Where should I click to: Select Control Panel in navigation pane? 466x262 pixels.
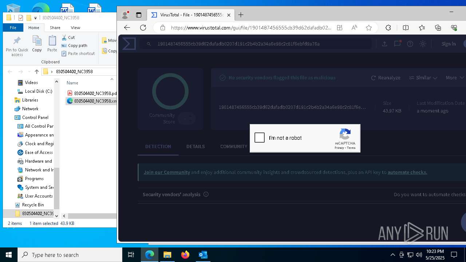31,118
